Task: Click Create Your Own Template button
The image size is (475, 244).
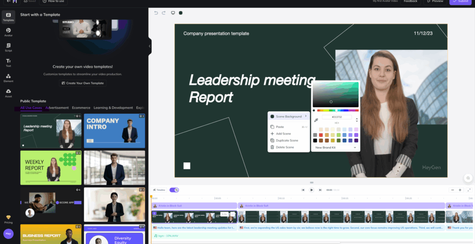Action: coord(83,83)
